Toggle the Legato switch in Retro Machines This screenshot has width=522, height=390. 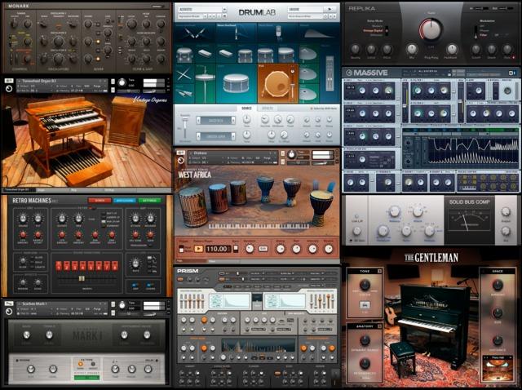pos(31,267)
